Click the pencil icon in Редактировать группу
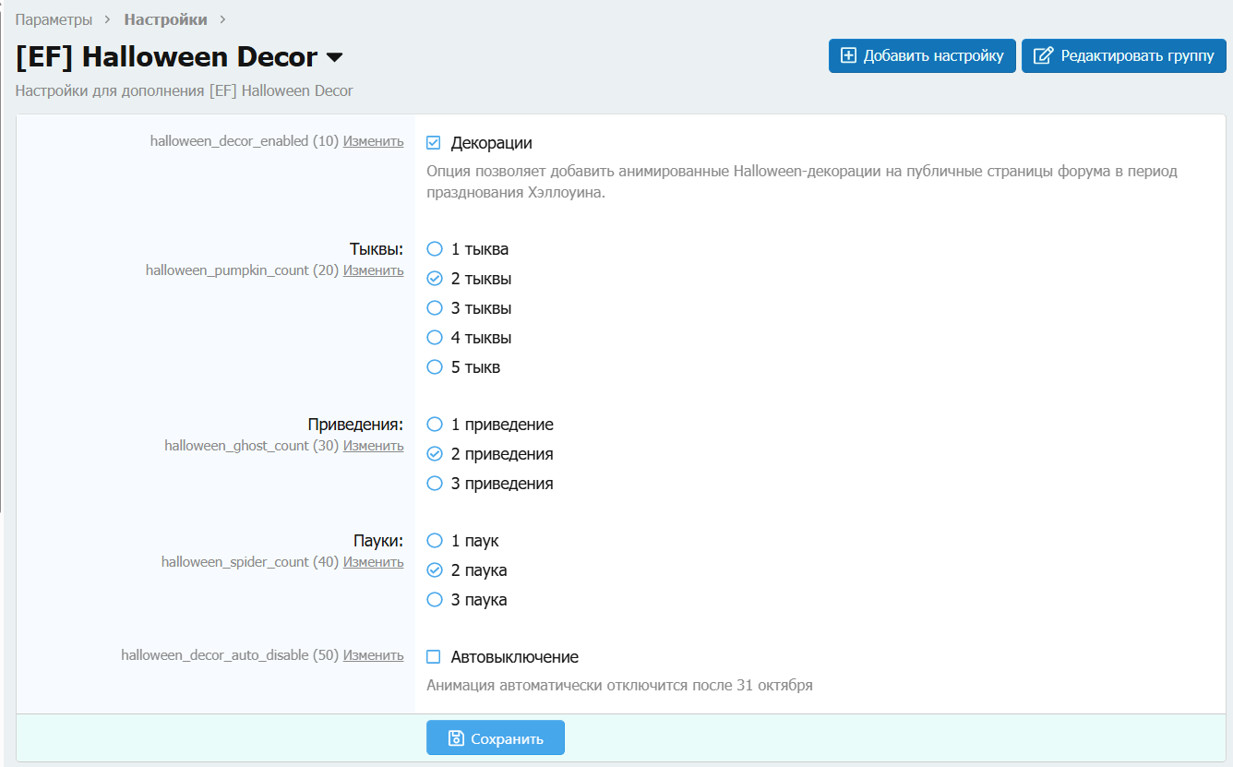 (1043, 56)
